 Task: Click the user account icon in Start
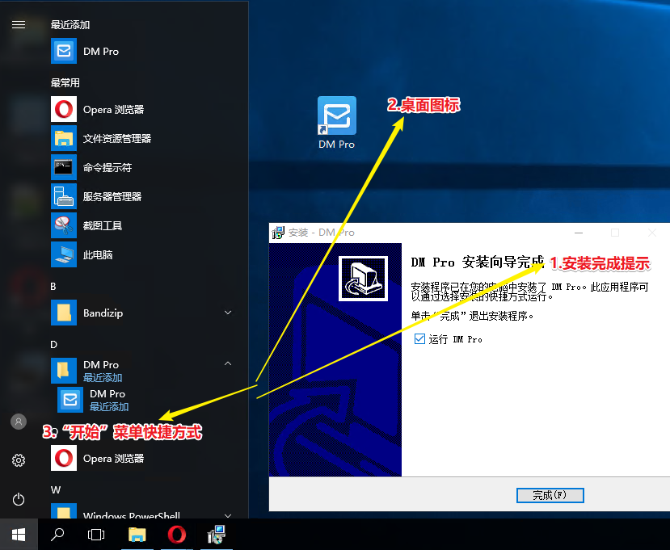(19, 422)
